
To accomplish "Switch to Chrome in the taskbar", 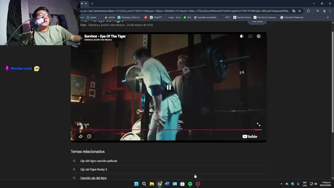I will 159,184.
